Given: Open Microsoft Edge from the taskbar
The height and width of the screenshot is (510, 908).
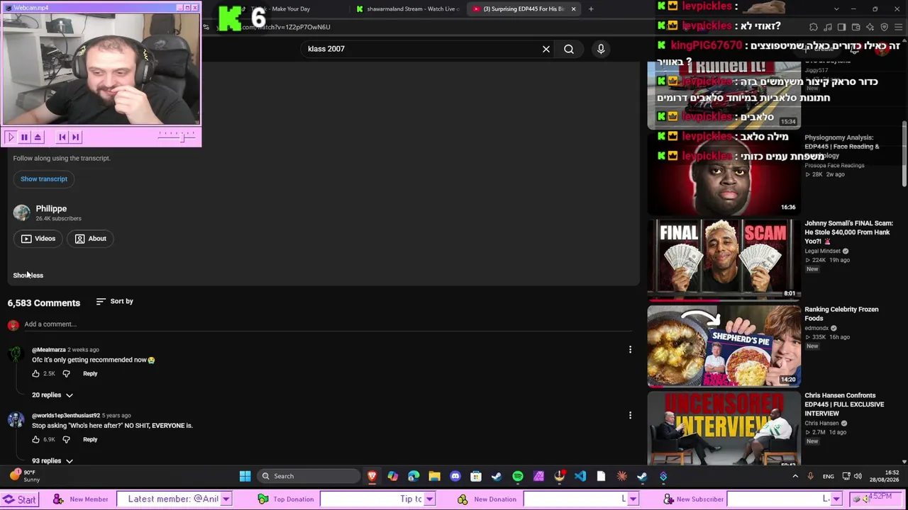Looking at the screenshot, I should coord(414,476).
